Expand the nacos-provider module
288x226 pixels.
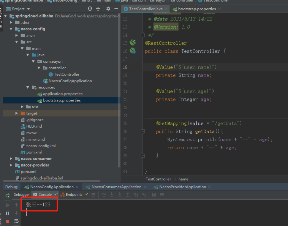click(x=11, y=165)
